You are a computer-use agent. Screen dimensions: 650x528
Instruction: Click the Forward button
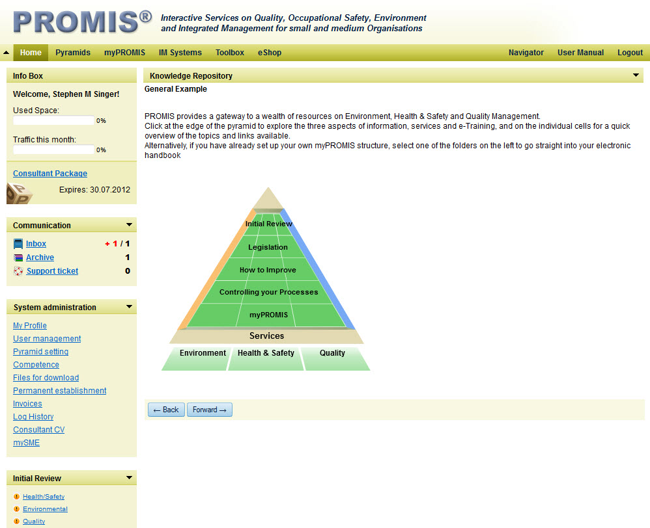[209, 410]
